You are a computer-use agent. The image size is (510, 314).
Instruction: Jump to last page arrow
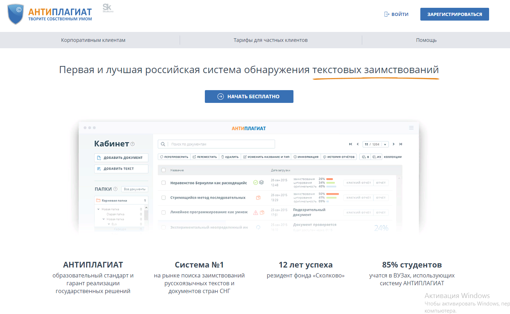pyautogui.click(x=400, y=144)
